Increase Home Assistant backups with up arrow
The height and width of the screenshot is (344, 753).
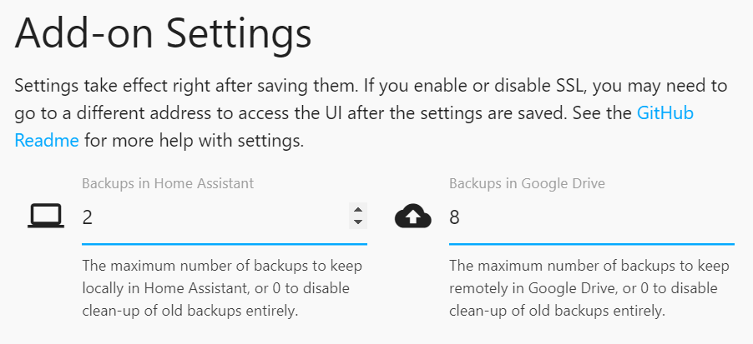357,211
